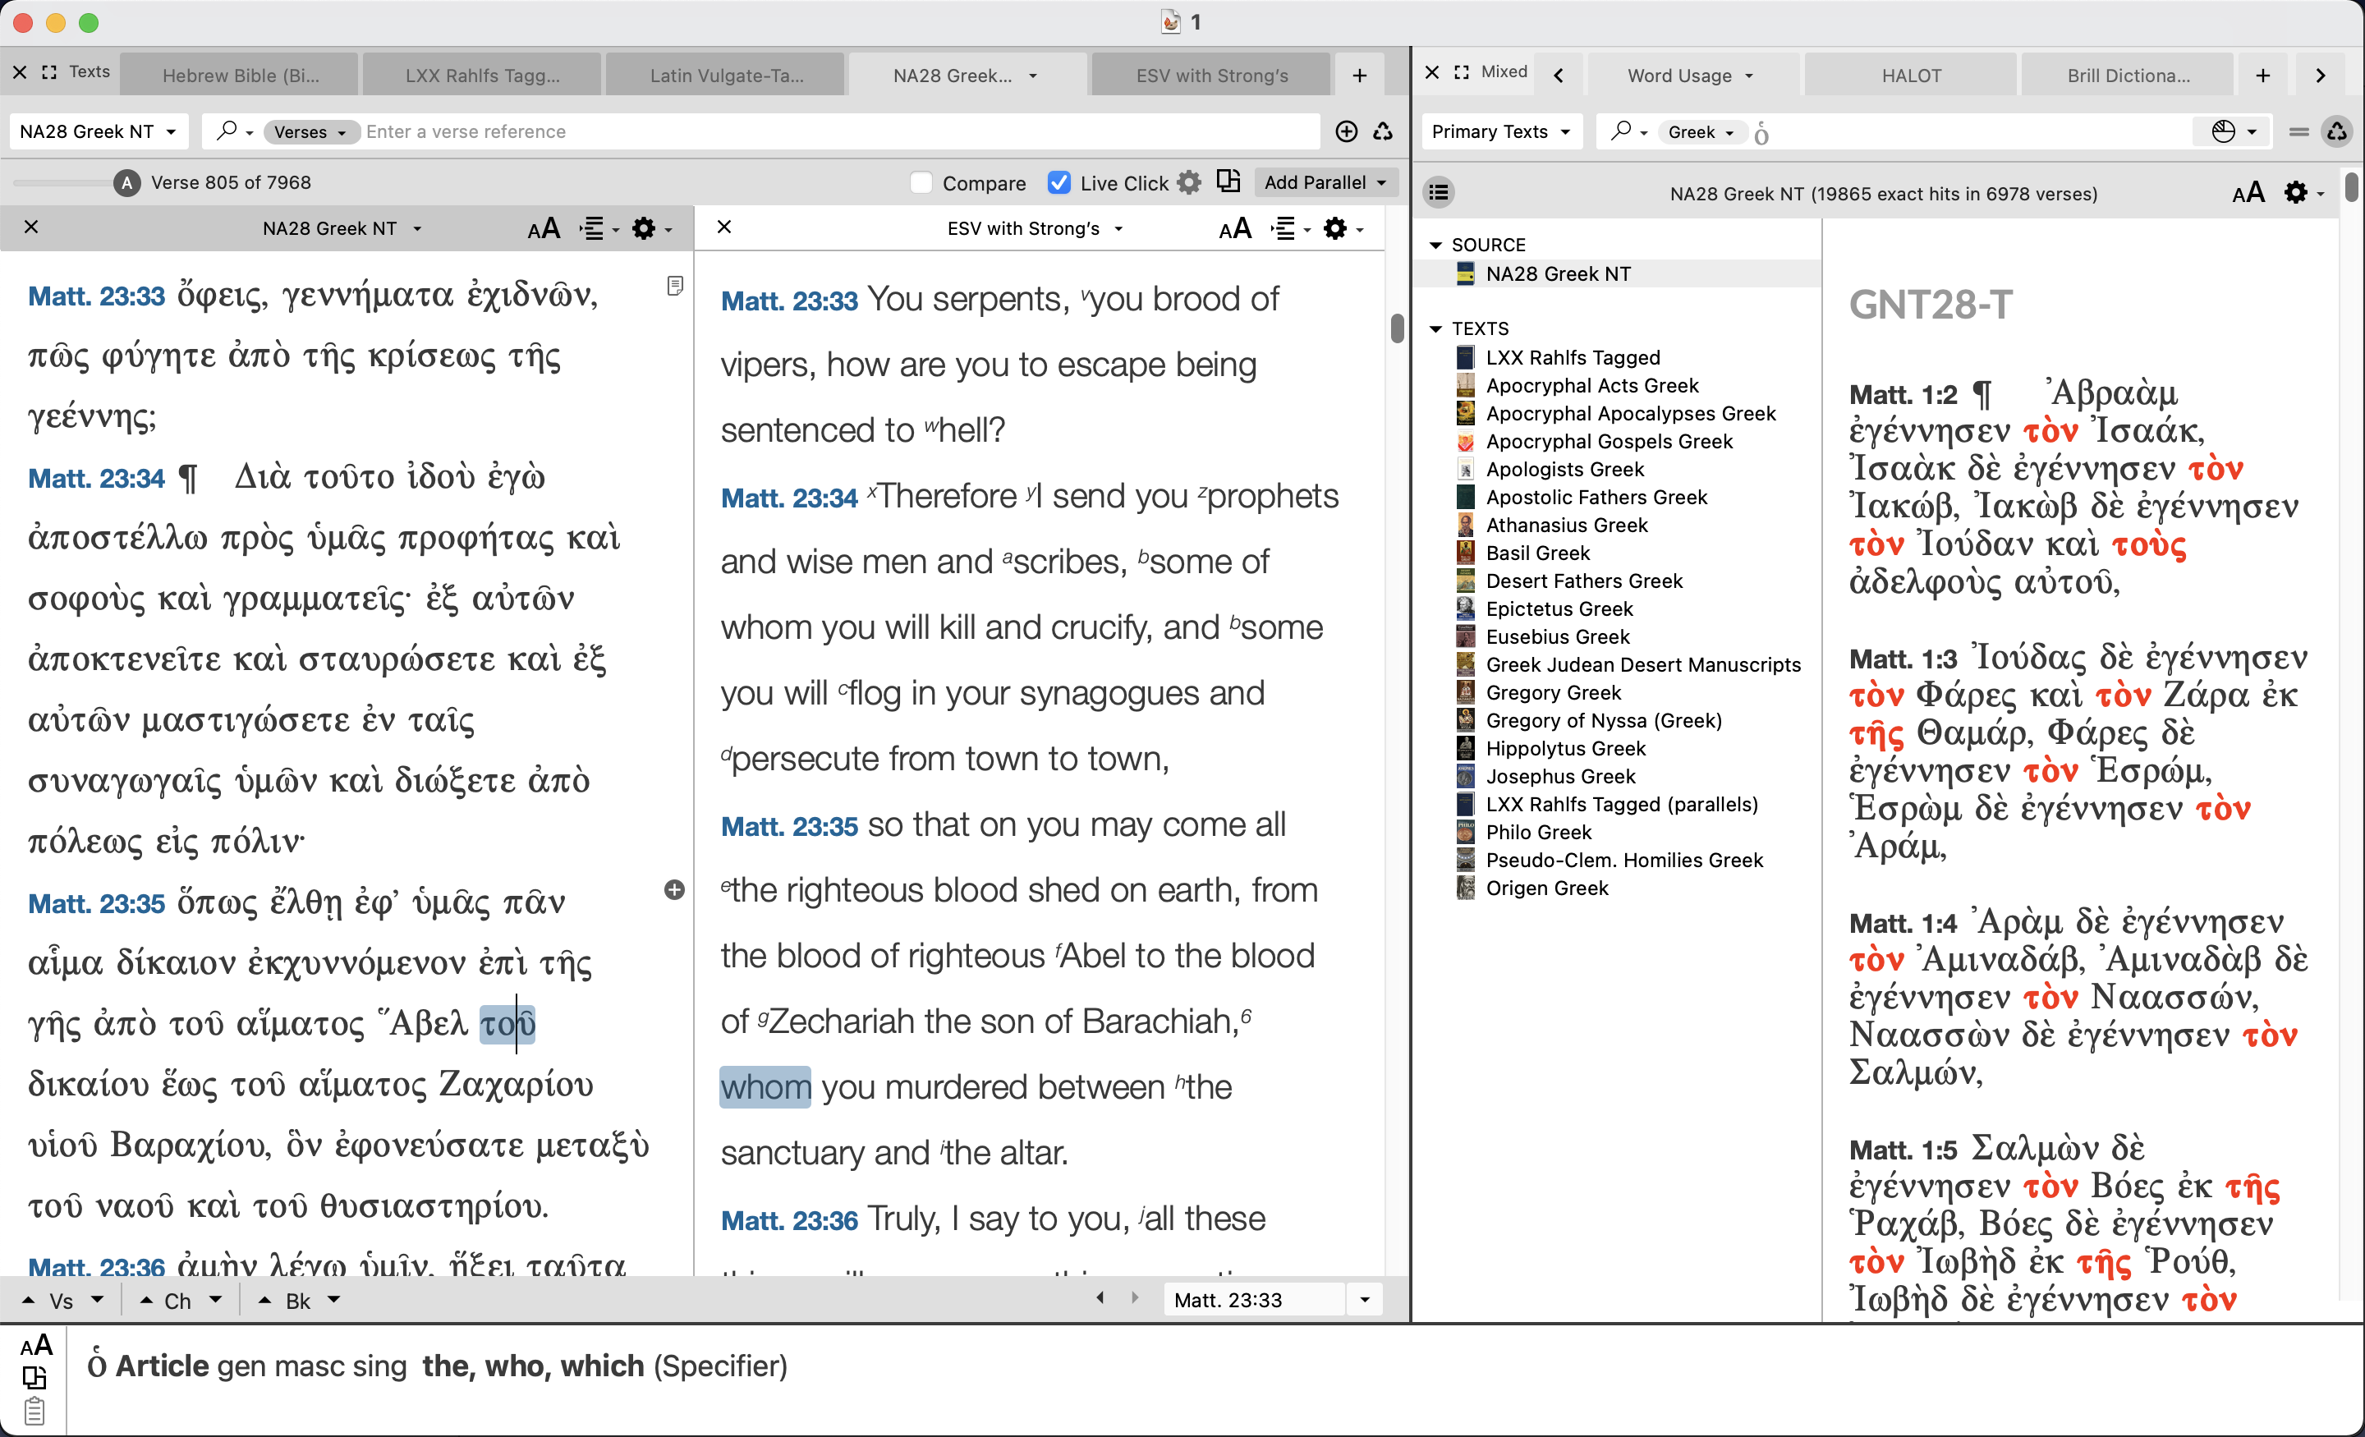Open the NA28 Greek NT version dropdown
This screenshot has height=1437, width=2365.
[x=98, y=131]
